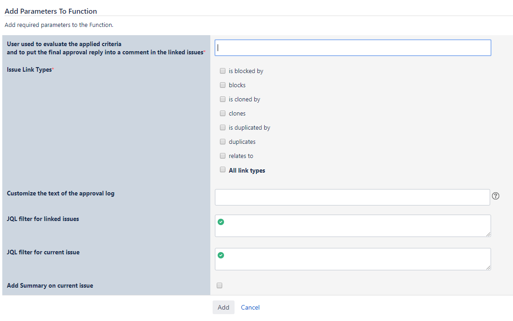Image resolution: width=513 pixels, height=321 pixels.
Task: Check the 'duplicates' link type
Action: (223, 142)
